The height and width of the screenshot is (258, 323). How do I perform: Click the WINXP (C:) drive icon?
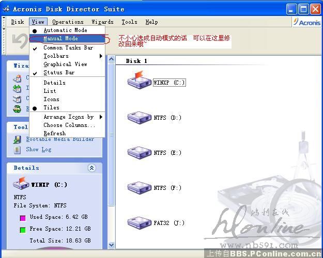[x=139, y=81]
